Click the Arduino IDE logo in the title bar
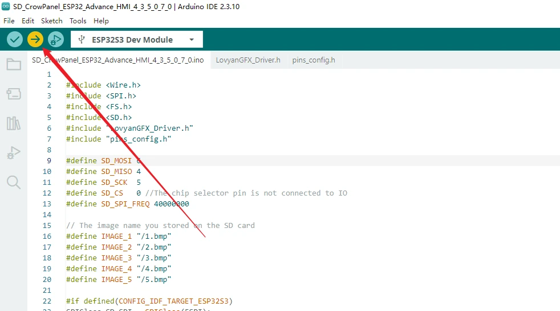560x311 pixels. (6, 6)
